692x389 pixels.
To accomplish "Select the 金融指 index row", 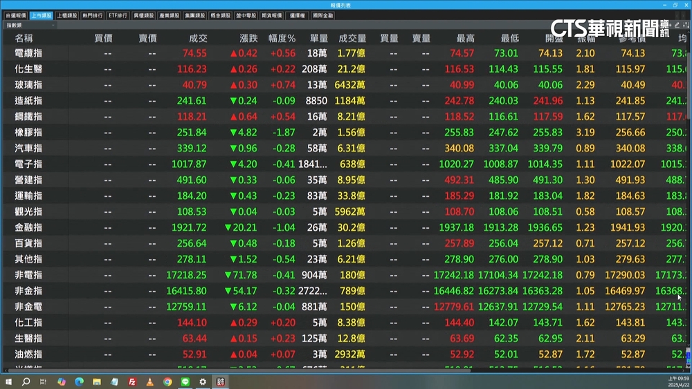I will click(x=28, y=227).
